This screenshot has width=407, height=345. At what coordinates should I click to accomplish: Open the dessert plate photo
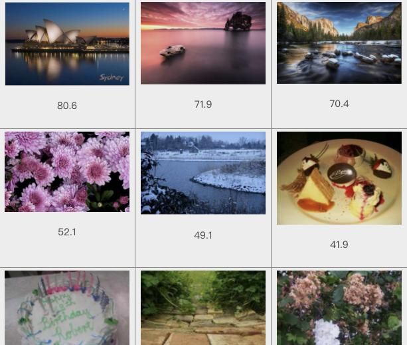tap(339, 178)
